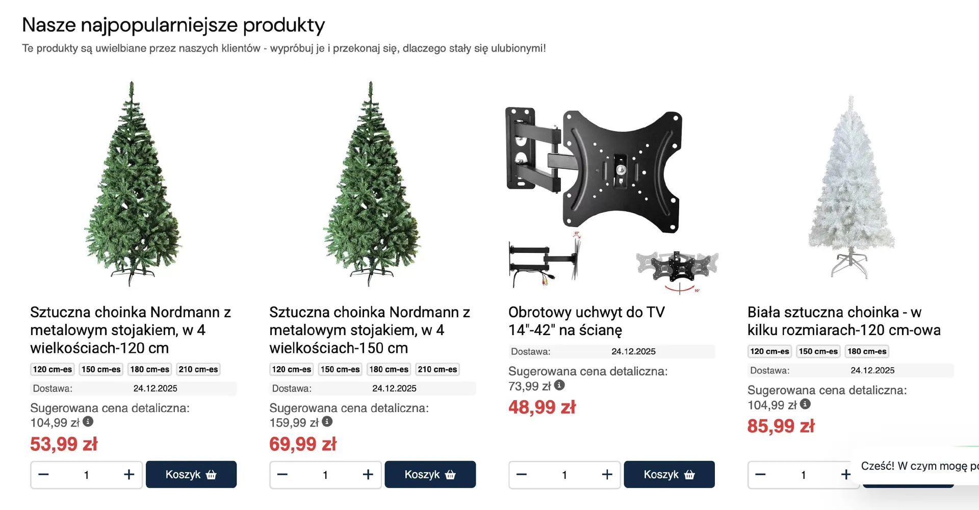Select 210 cm-es size for Nordmann 150 cm tree
The image size is (979, 510).
437,369
